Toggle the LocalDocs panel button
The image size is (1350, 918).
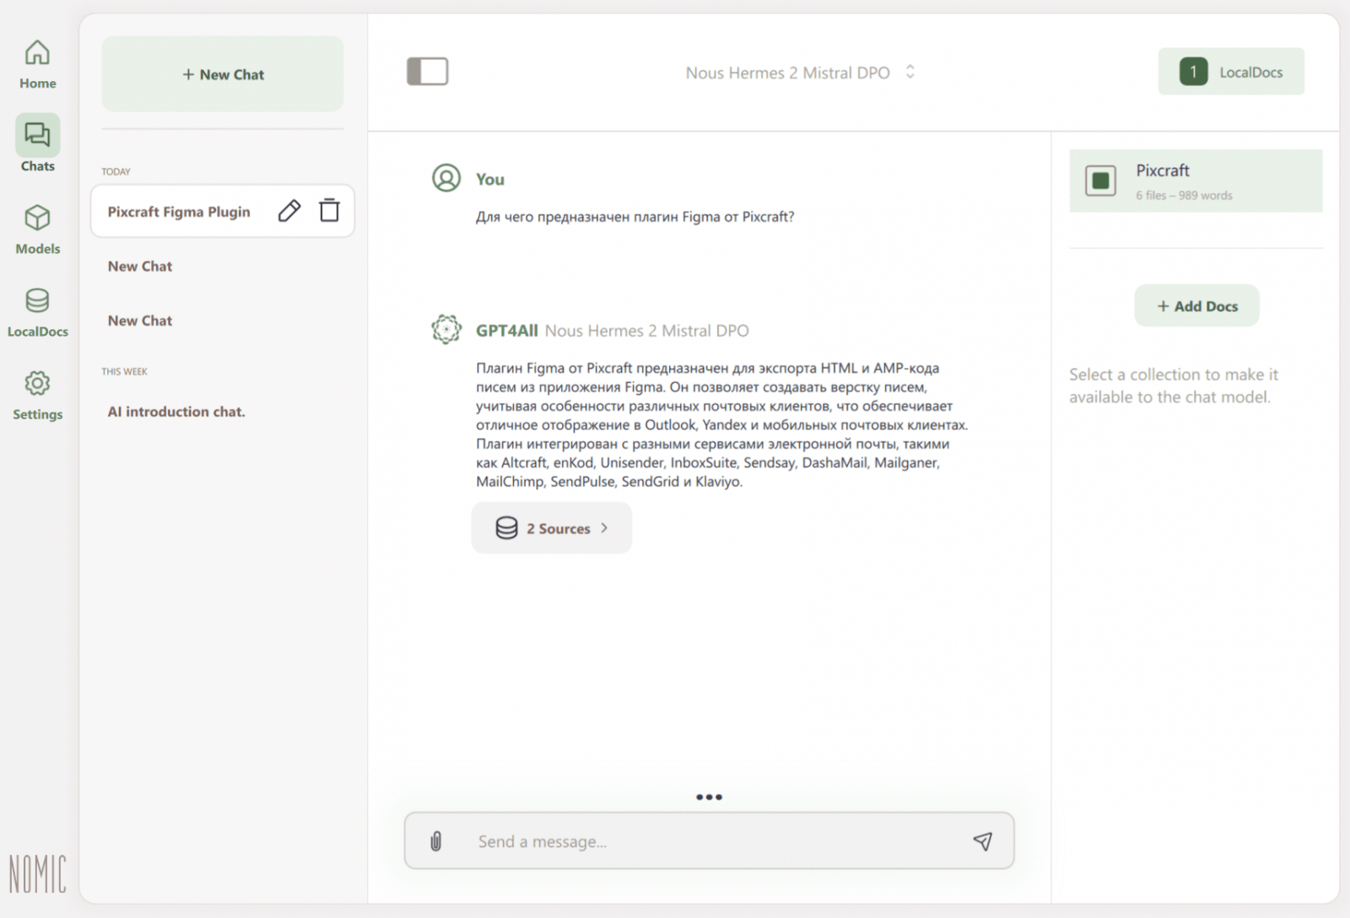click(x=1231, y=72)
